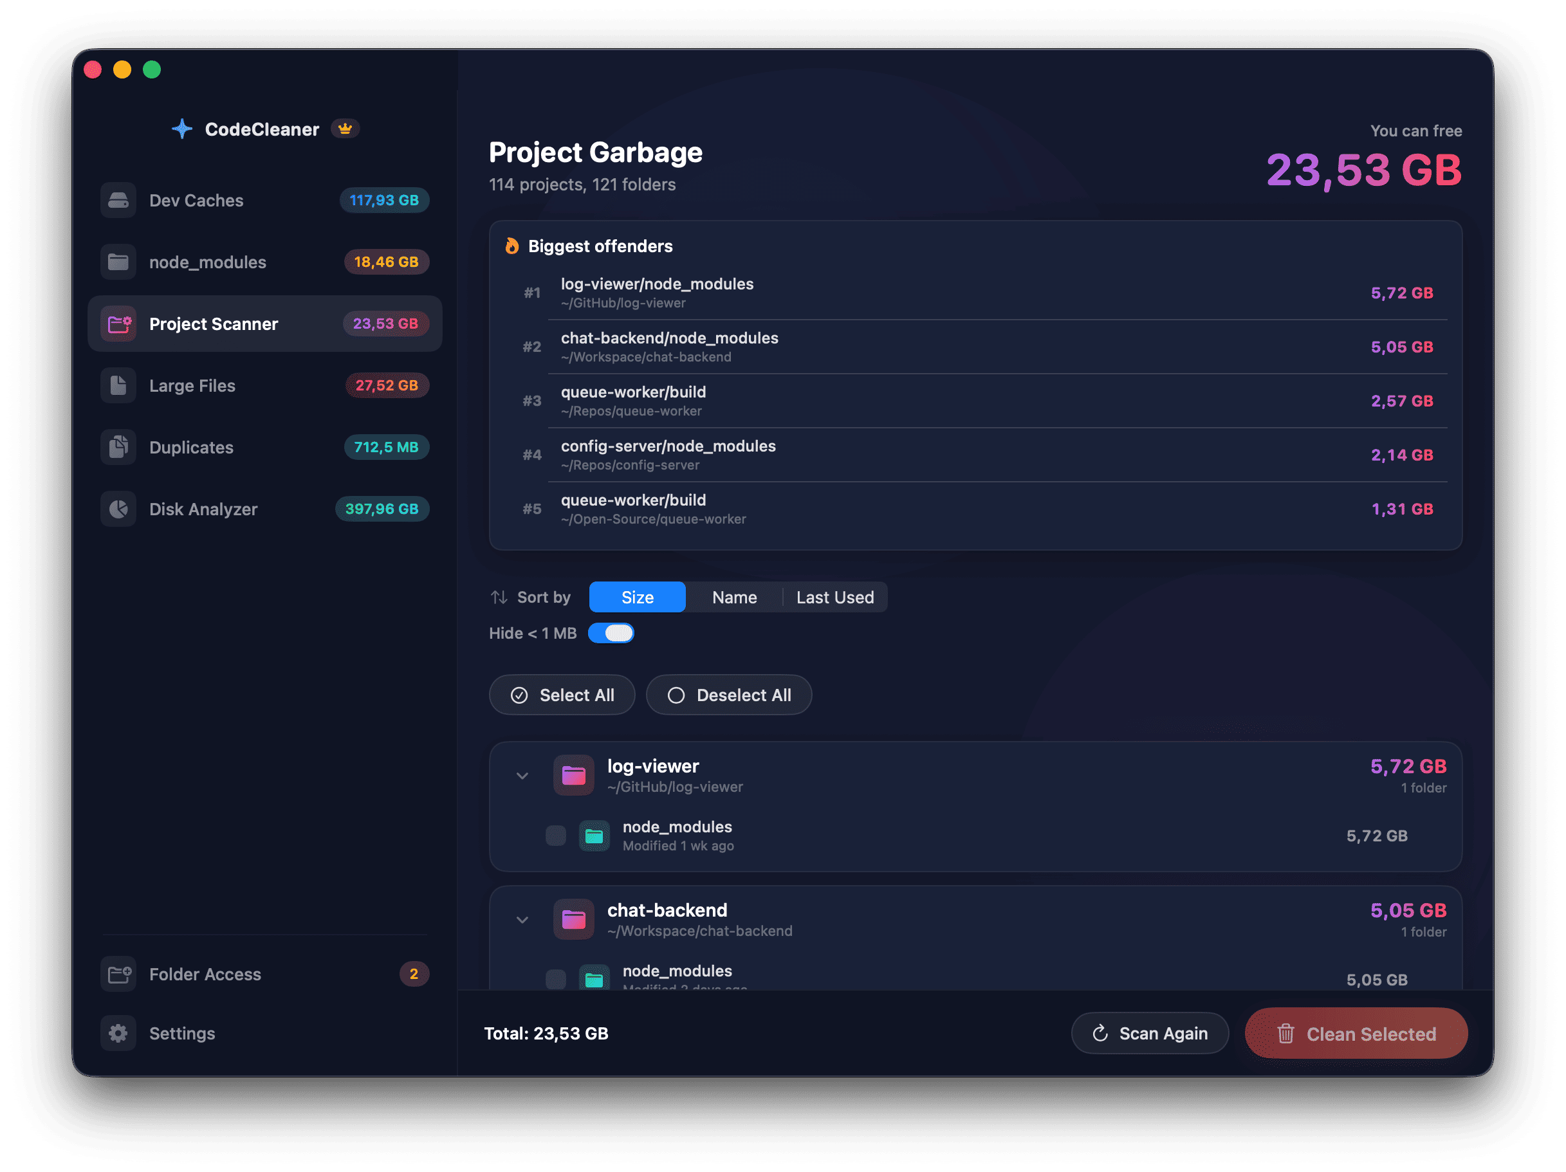Image resolution: width=1566 pixels, height=1172 pixels.
Task: Expand the sort options with the arrows icon
Action: (x=499, y=597)
